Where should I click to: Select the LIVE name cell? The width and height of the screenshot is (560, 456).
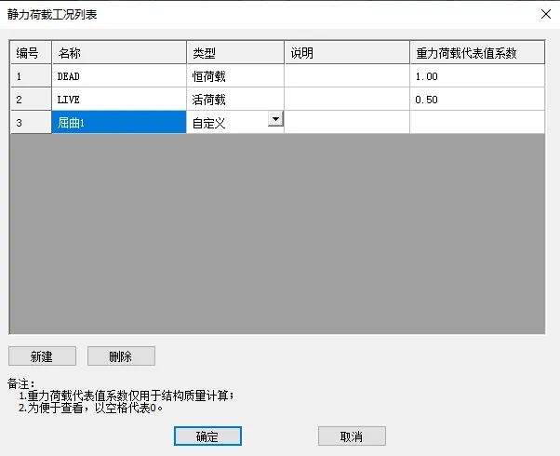pos(119,100)
